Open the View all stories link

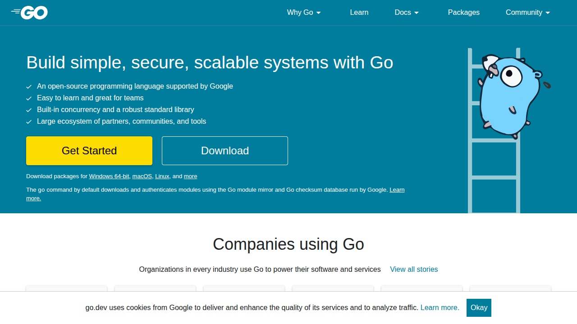[414, 269]
